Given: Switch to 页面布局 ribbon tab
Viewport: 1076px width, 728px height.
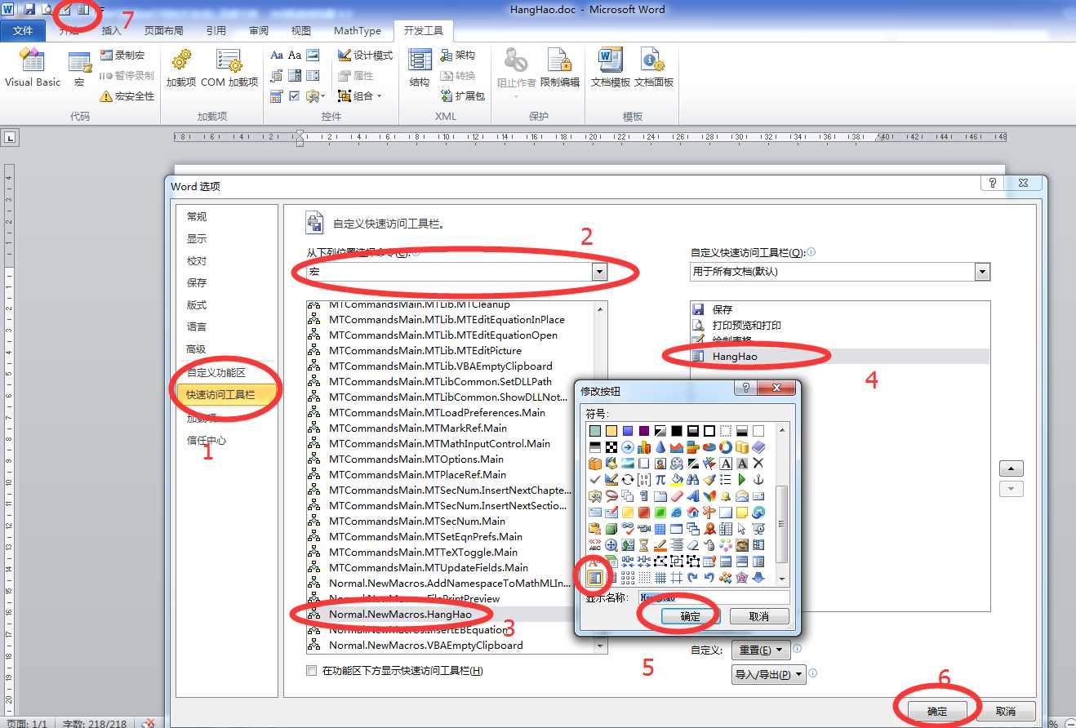Looking at the screenshot, I should point(163,31).
